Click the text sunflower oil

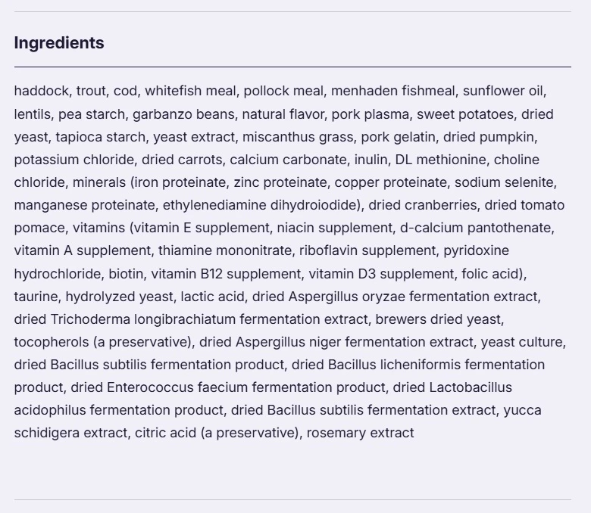point(503,91)
